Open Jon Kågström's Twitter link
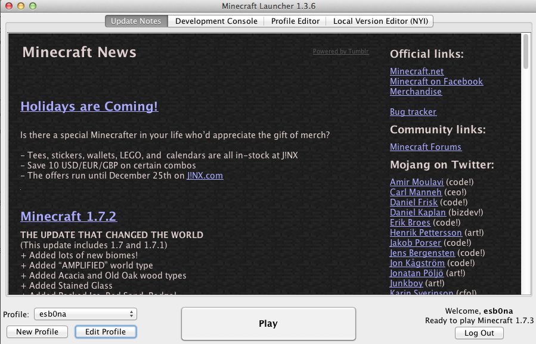536x344 pixels. (x=417, y=263)
